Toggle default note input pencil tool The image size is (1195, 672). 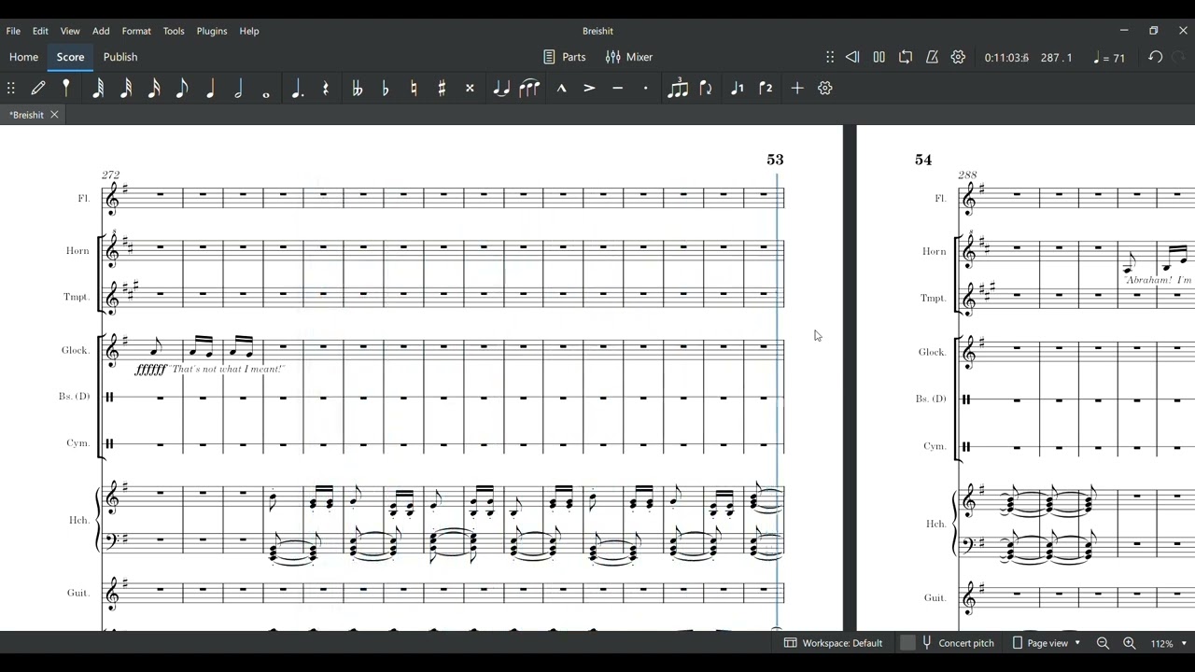tap(38, 88)
